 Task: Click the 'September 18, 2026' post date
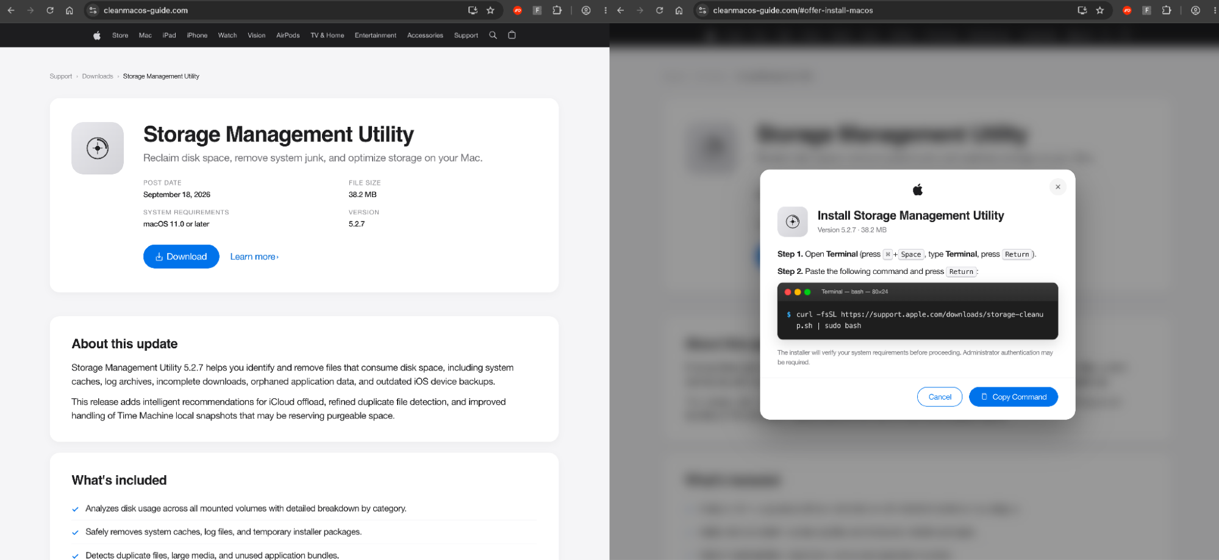pyautogui.click(x=177, y=195)
